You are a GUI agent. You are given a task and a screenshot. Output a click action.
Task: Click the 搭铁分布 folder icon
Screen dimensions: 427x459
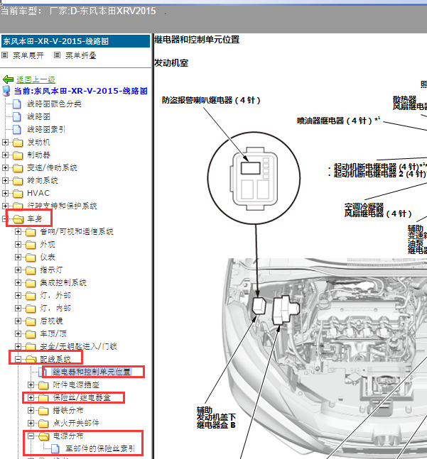point(43,411)
